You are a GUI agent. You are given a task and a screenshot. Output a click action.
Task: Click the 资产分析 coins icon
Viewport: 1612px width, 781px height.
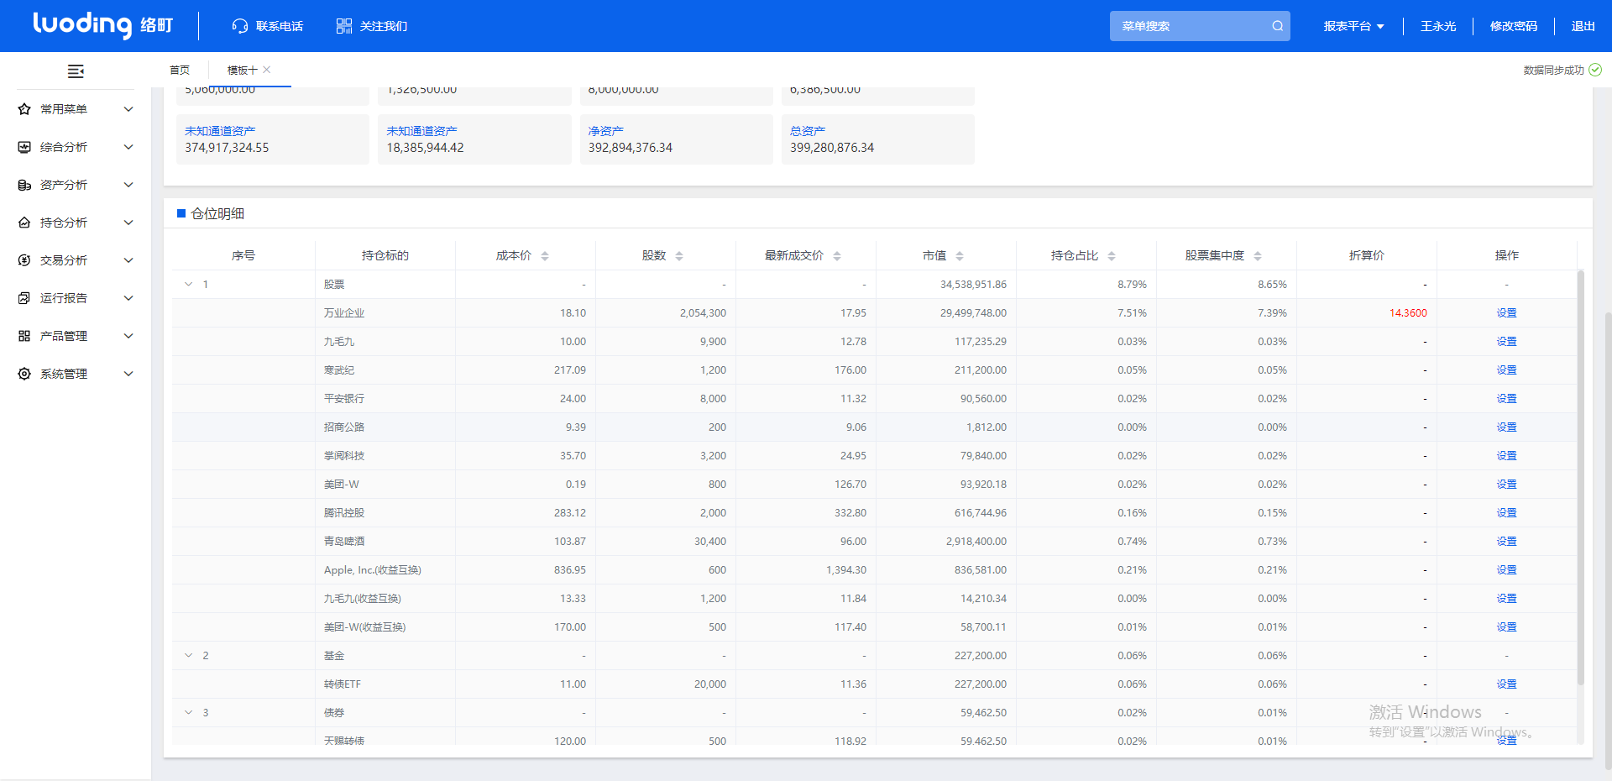point(24,185)
